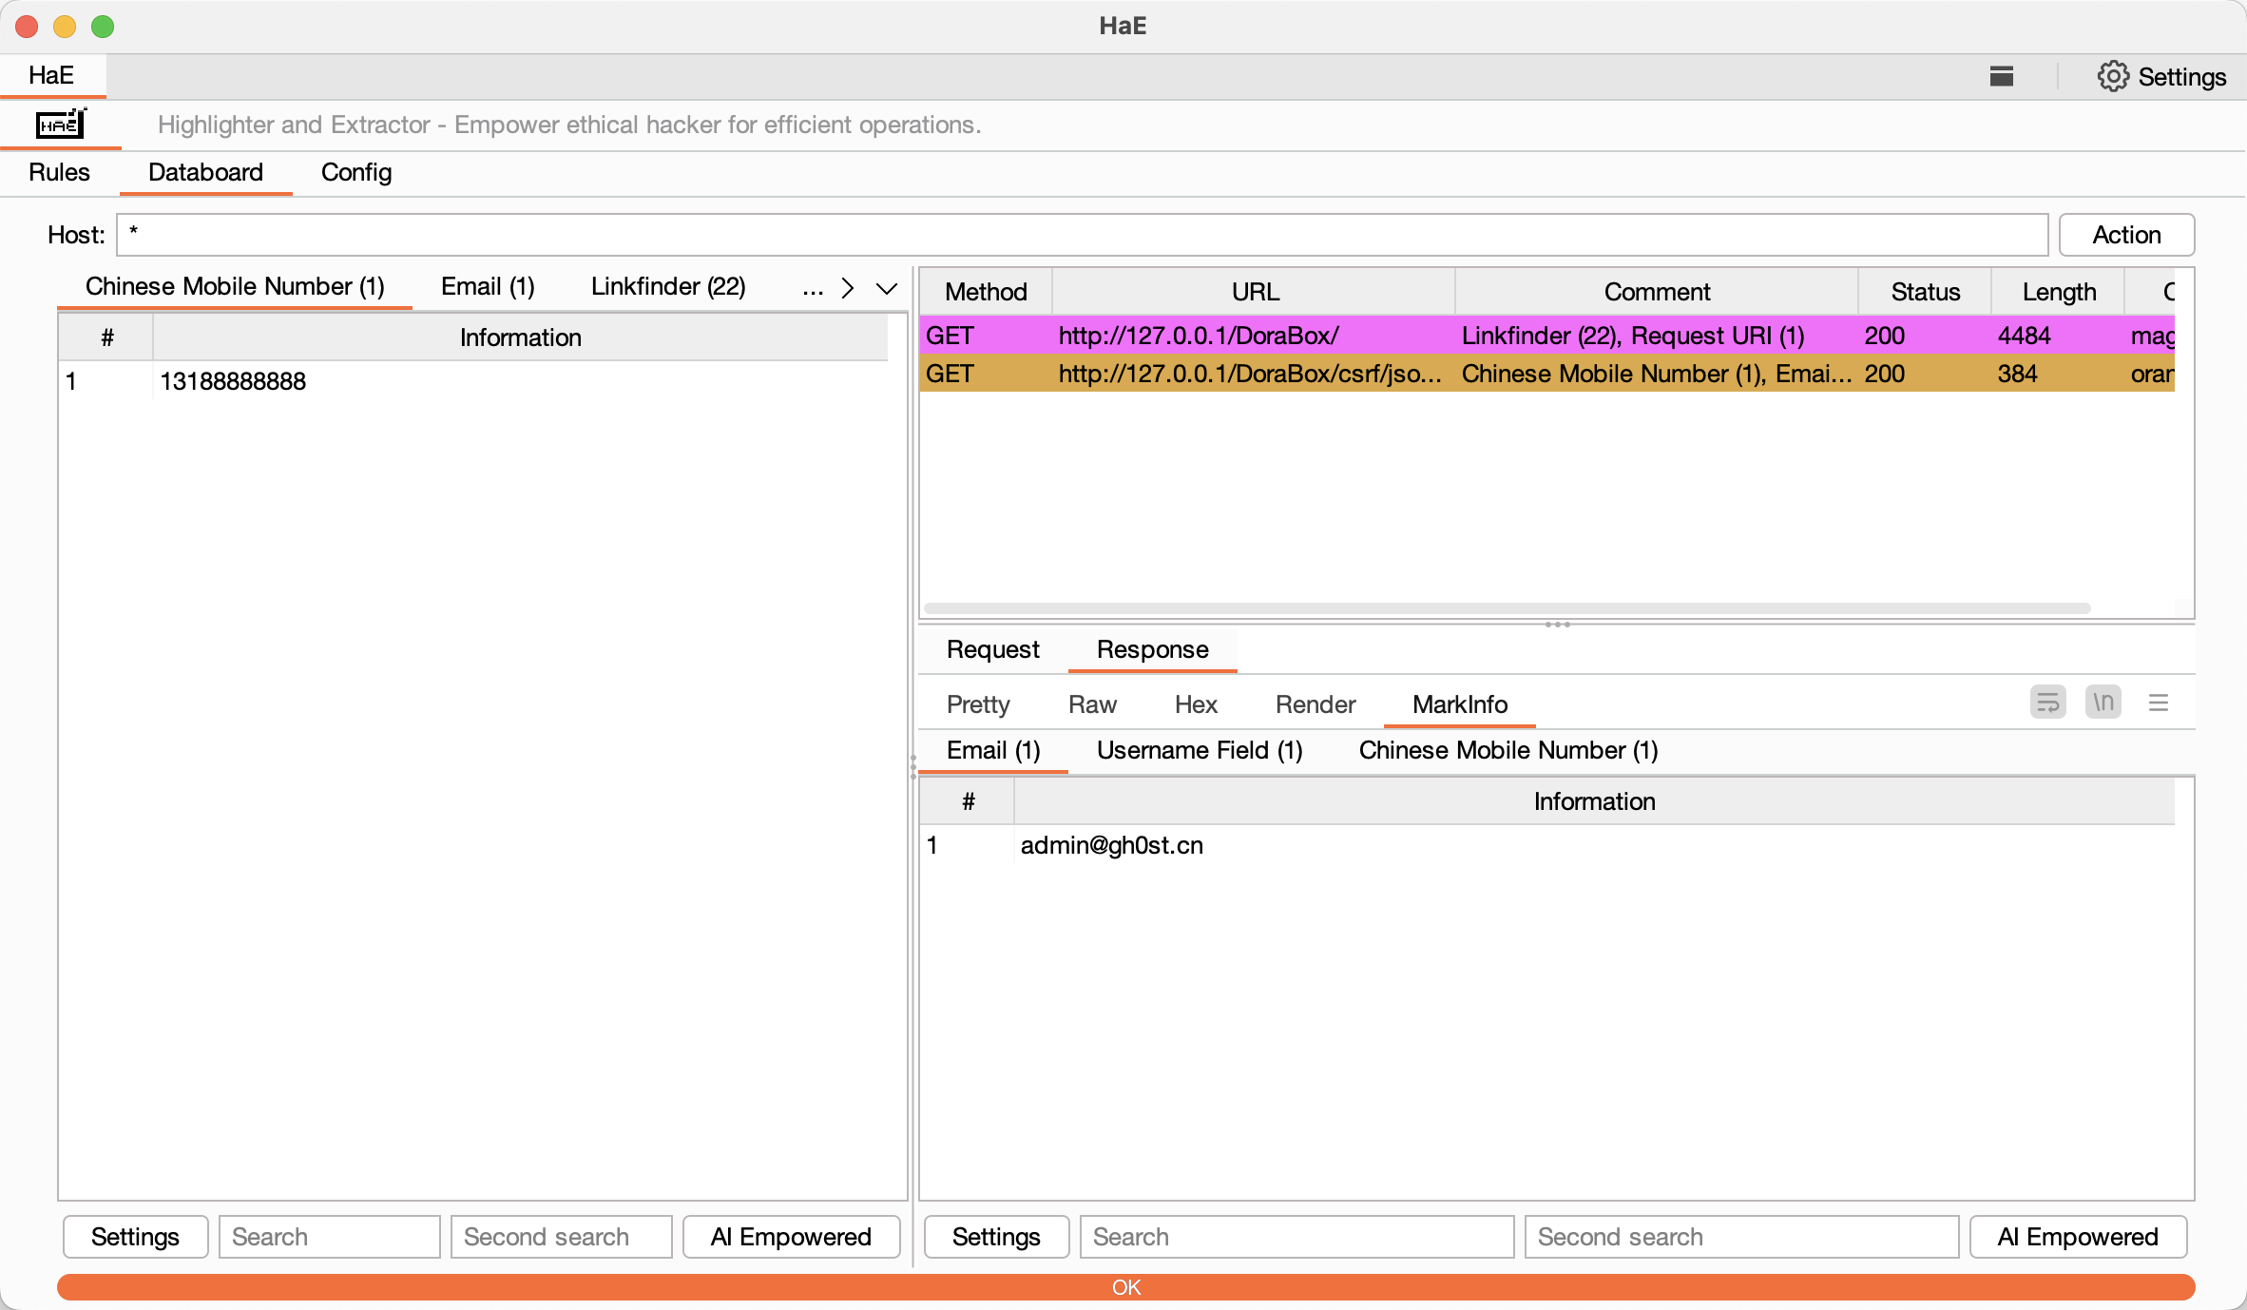The height and width of the screenshot is (1310, 2247).
Task: Click the Settings gear icon
Action: coord(2112,76)
